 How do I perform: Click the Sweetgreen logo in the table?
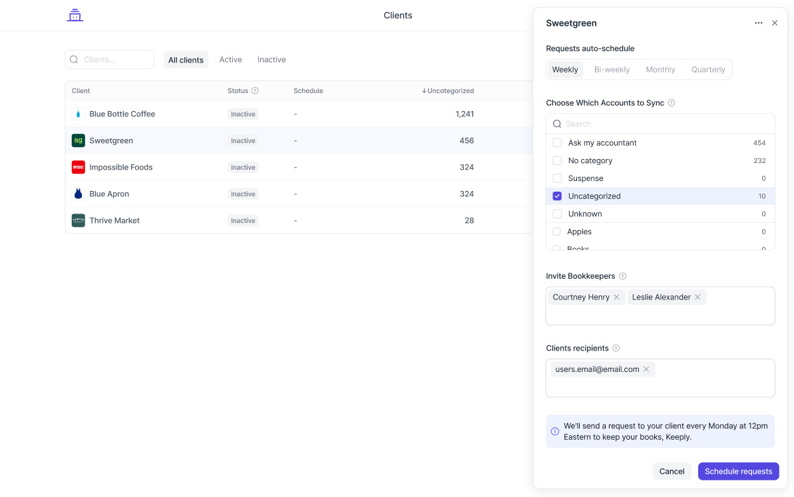click(x=78, y=140)
